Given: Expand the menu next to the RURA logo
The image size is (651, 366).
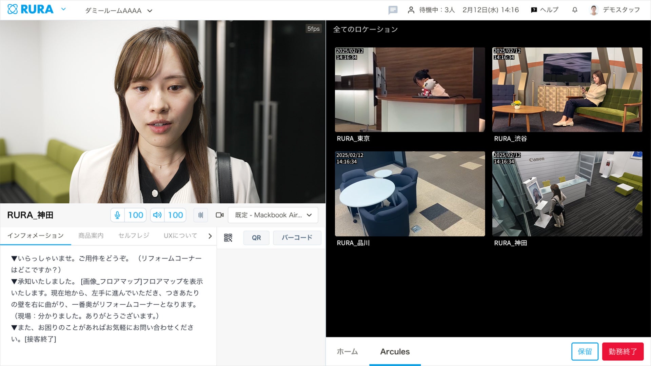Looking at the screenshot, I should (63, 9).
